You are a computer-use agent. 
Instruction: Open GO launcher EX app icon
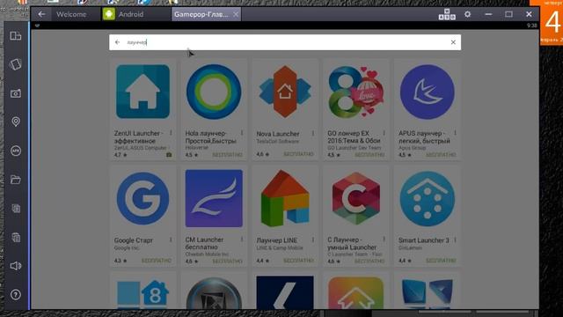coord(355,92)
